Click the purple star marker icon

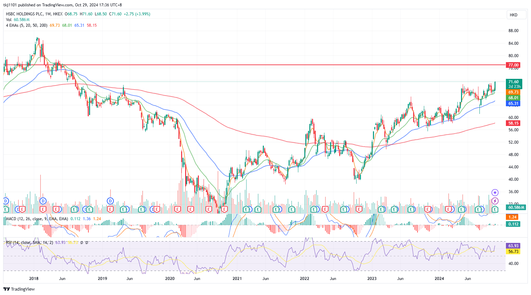tap(495, 192)
